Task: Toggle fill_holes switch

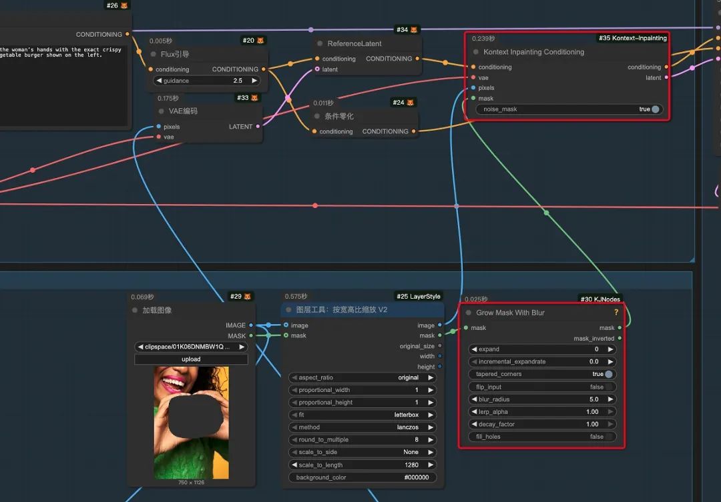Action: tap(609, 437)
